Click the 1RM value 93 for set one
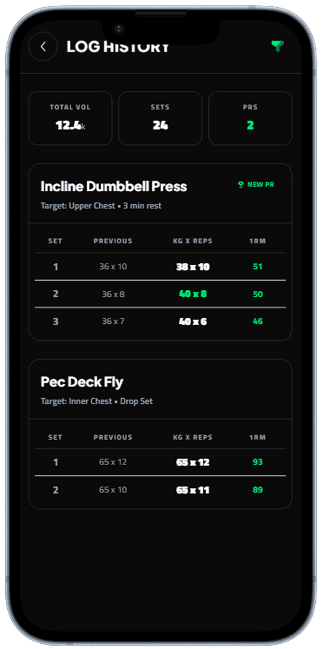323x649 pixels. (258, 462)
